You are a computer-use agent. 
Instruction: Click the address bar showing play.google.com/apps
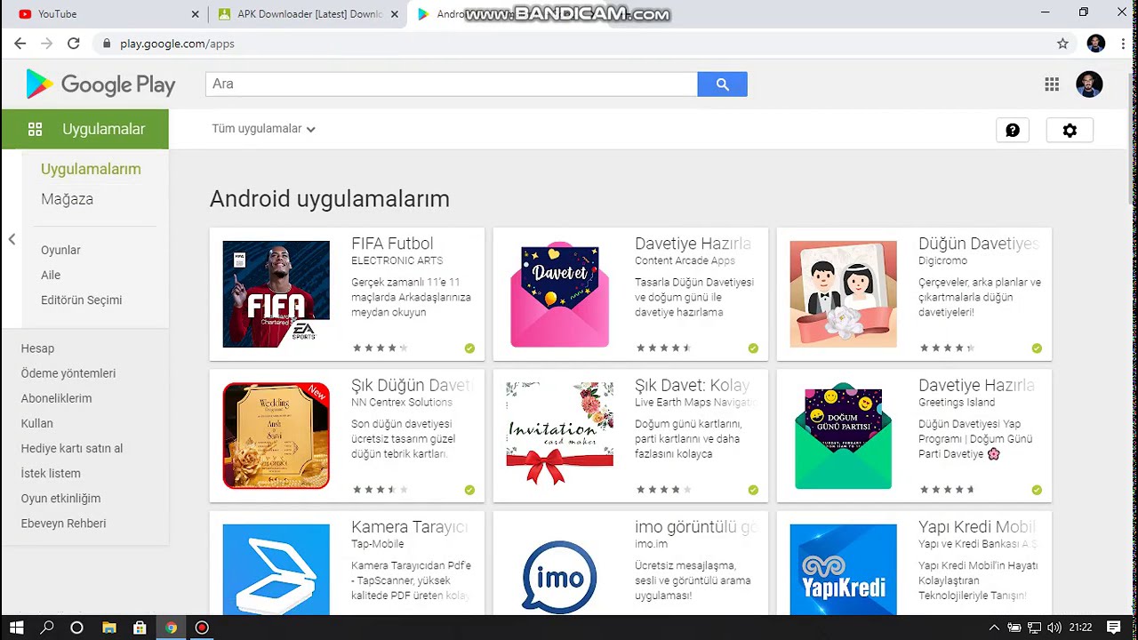[569, 44]
